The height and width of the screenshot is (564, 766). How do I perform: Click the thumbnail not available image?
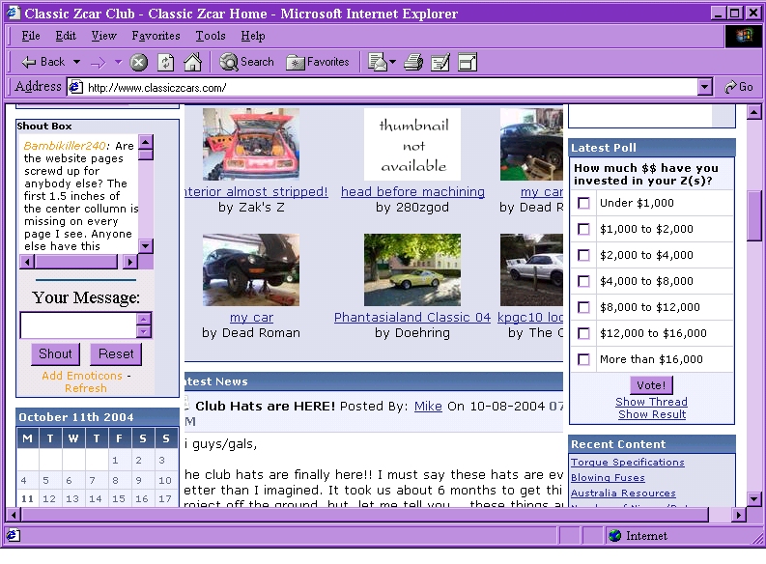pos(412,144)
